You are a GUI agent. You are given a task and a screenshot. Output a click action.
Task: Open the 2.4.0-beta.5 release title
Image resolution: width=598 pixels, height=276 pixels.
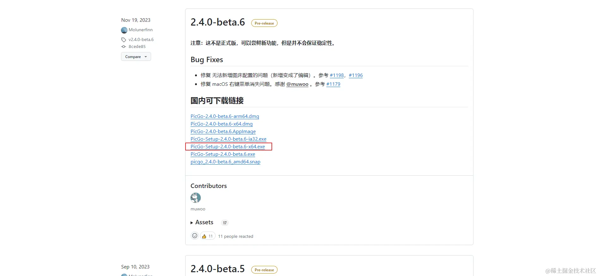218,269
